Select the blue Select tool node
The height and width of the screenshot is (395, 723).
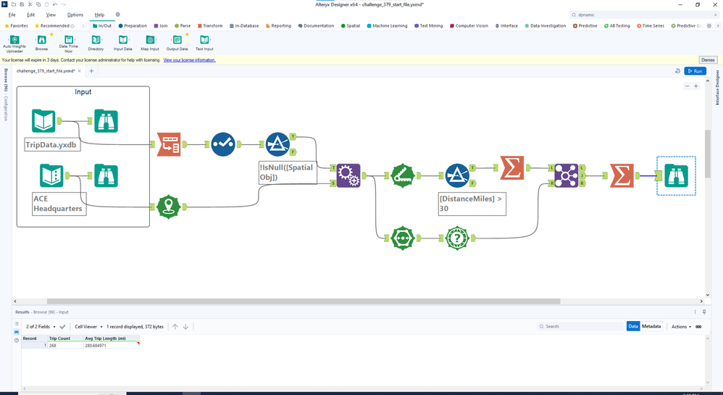pos(223,144)
